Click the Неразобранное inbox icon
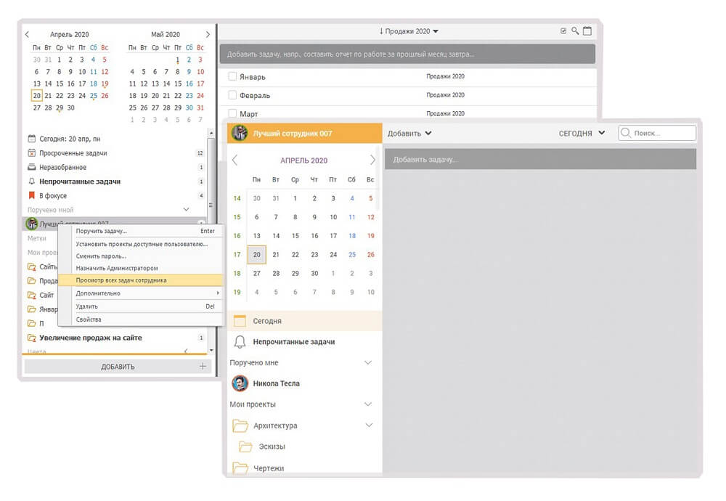 31,167
